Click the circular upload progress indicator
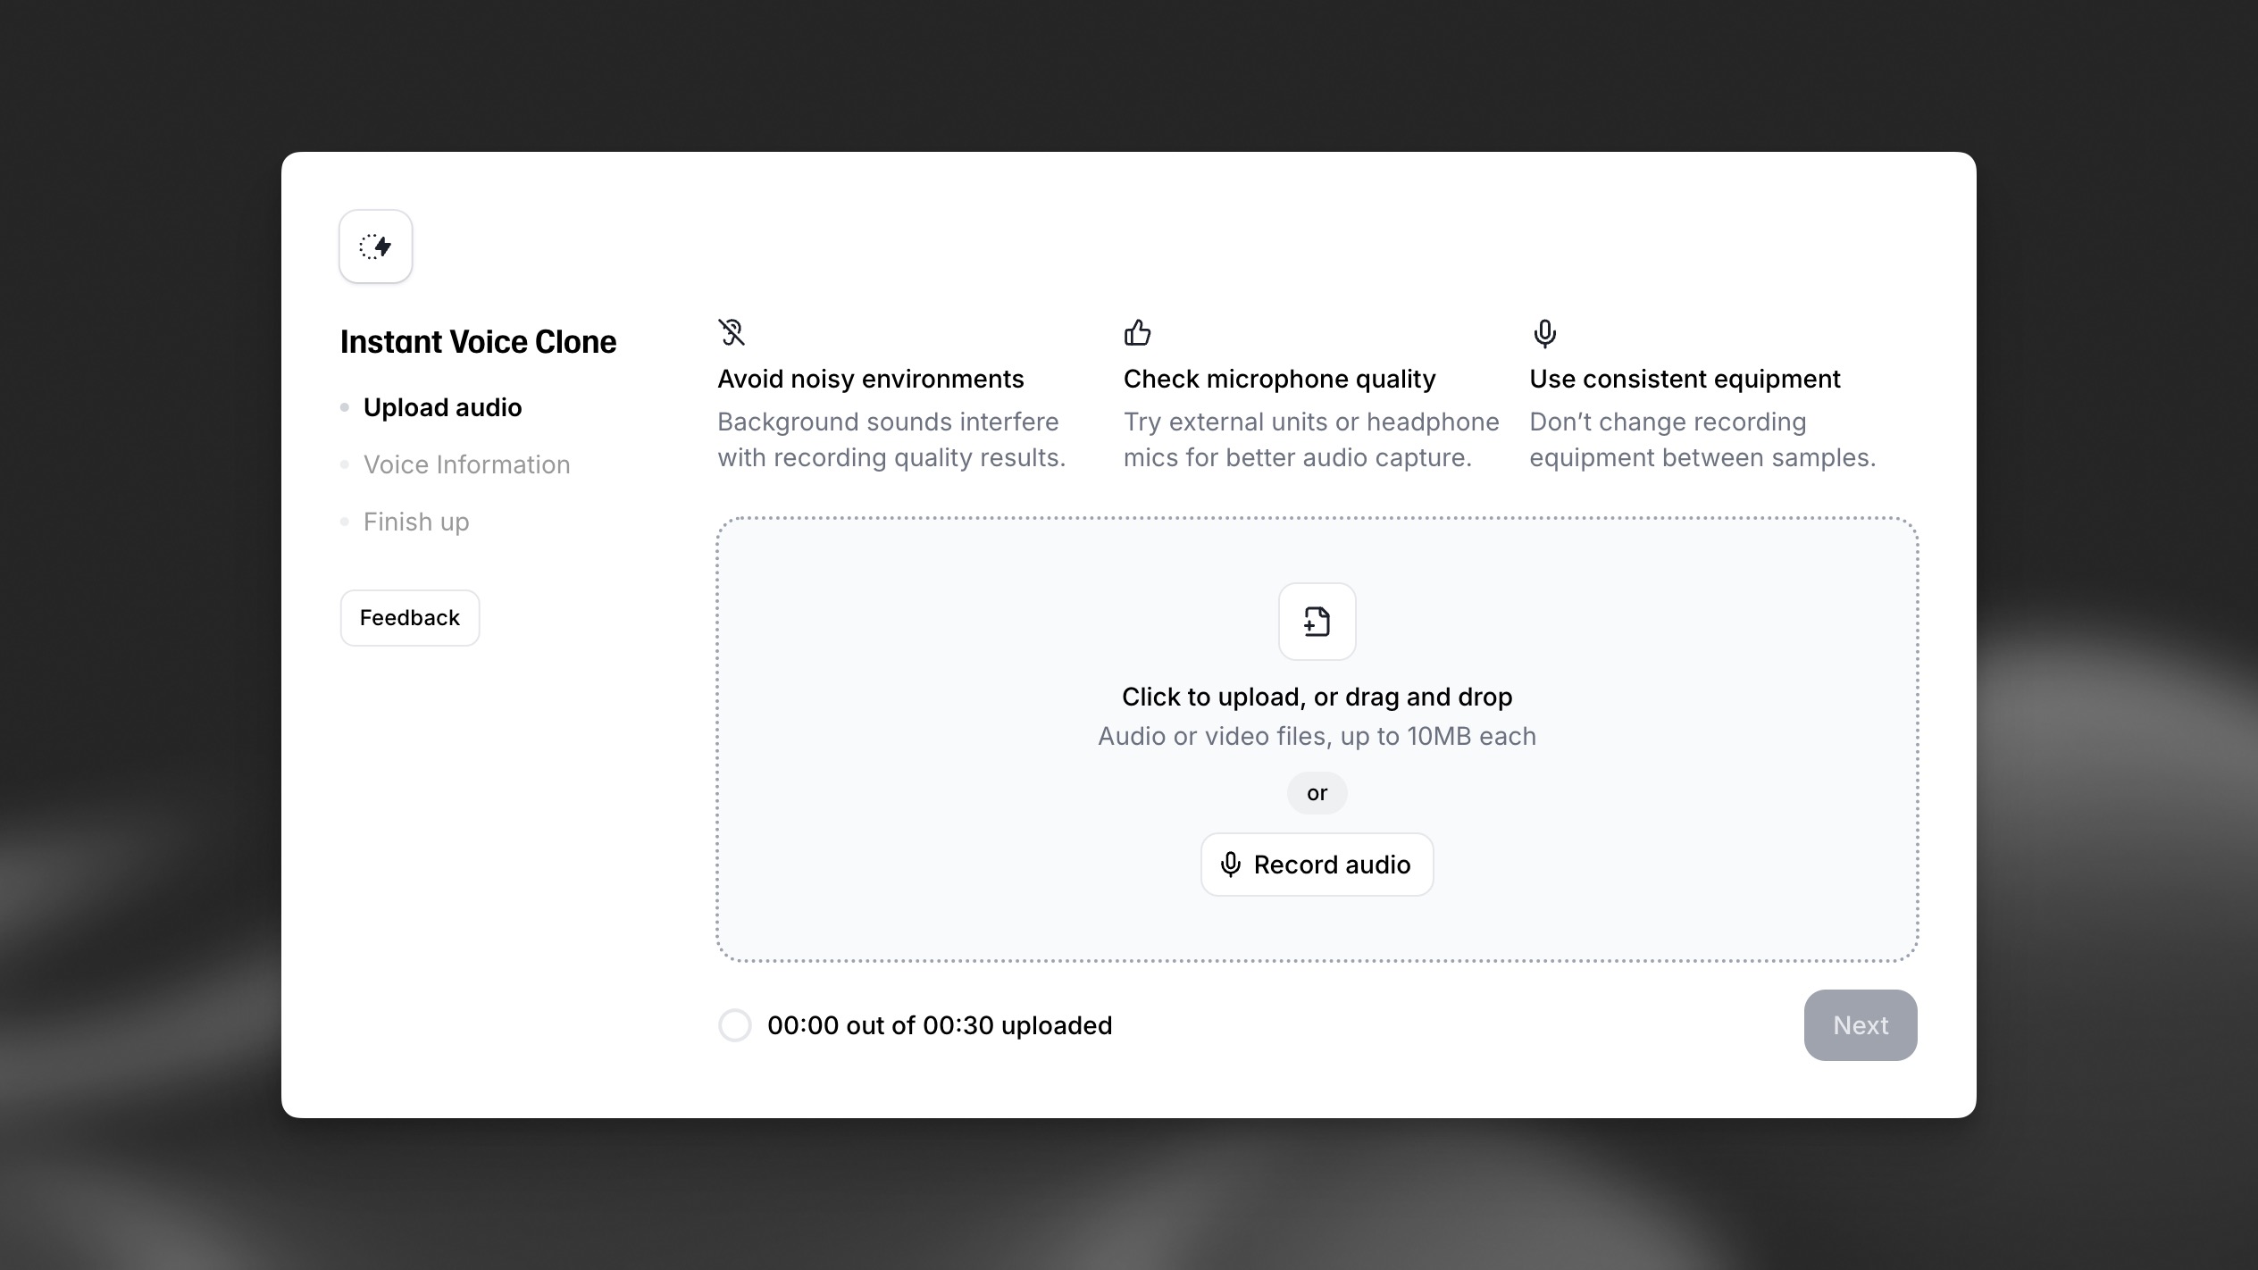Image resolution: width=2258 pixels, height=1270 pixels. coord(735,1025)
